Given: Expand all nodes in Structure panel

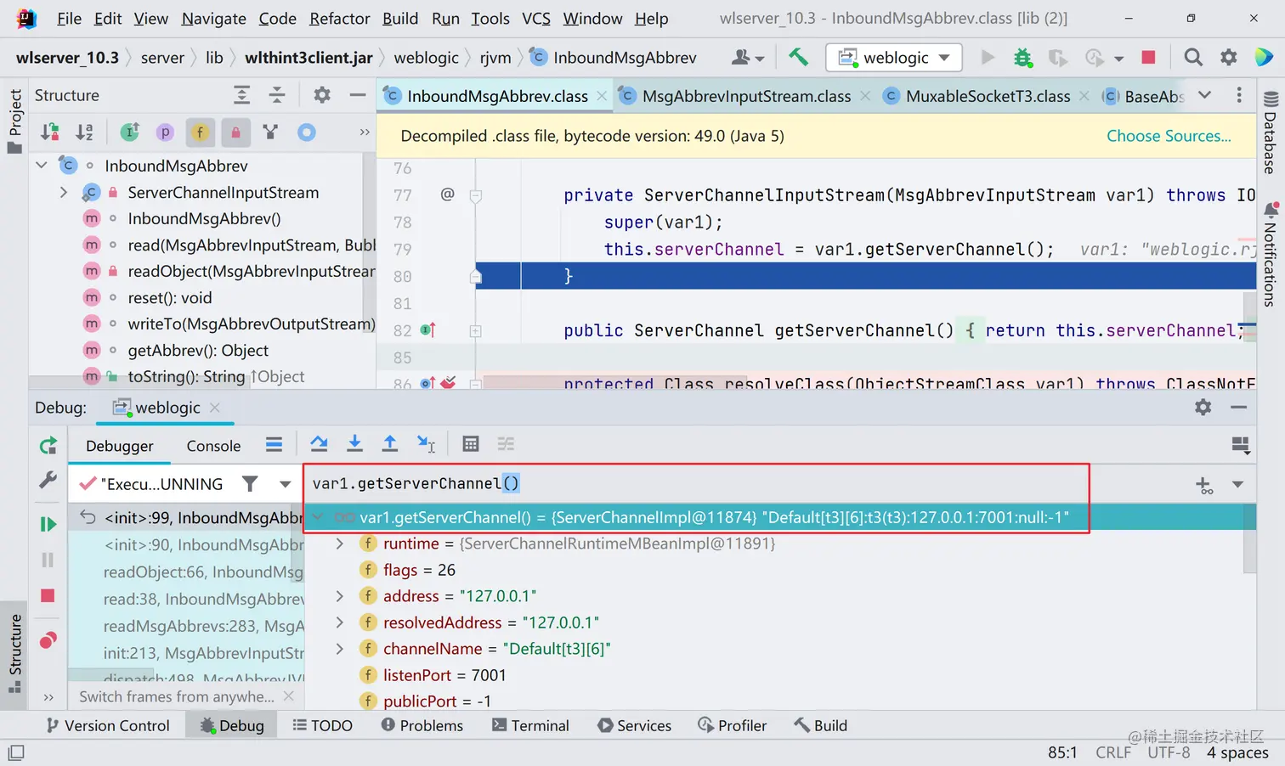Looking at the screenshot, I should click(242, 95).
